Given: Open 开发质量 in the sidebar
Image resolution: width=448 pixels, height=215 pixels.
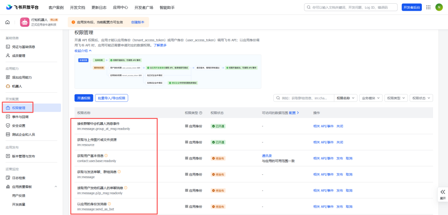Looking at the screenshot, I should coord(19,204).
